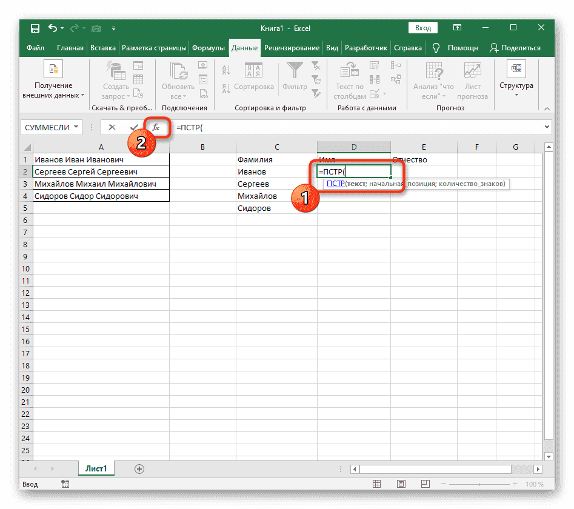Switch to the Лист1 sheet tab

point(96,468)
